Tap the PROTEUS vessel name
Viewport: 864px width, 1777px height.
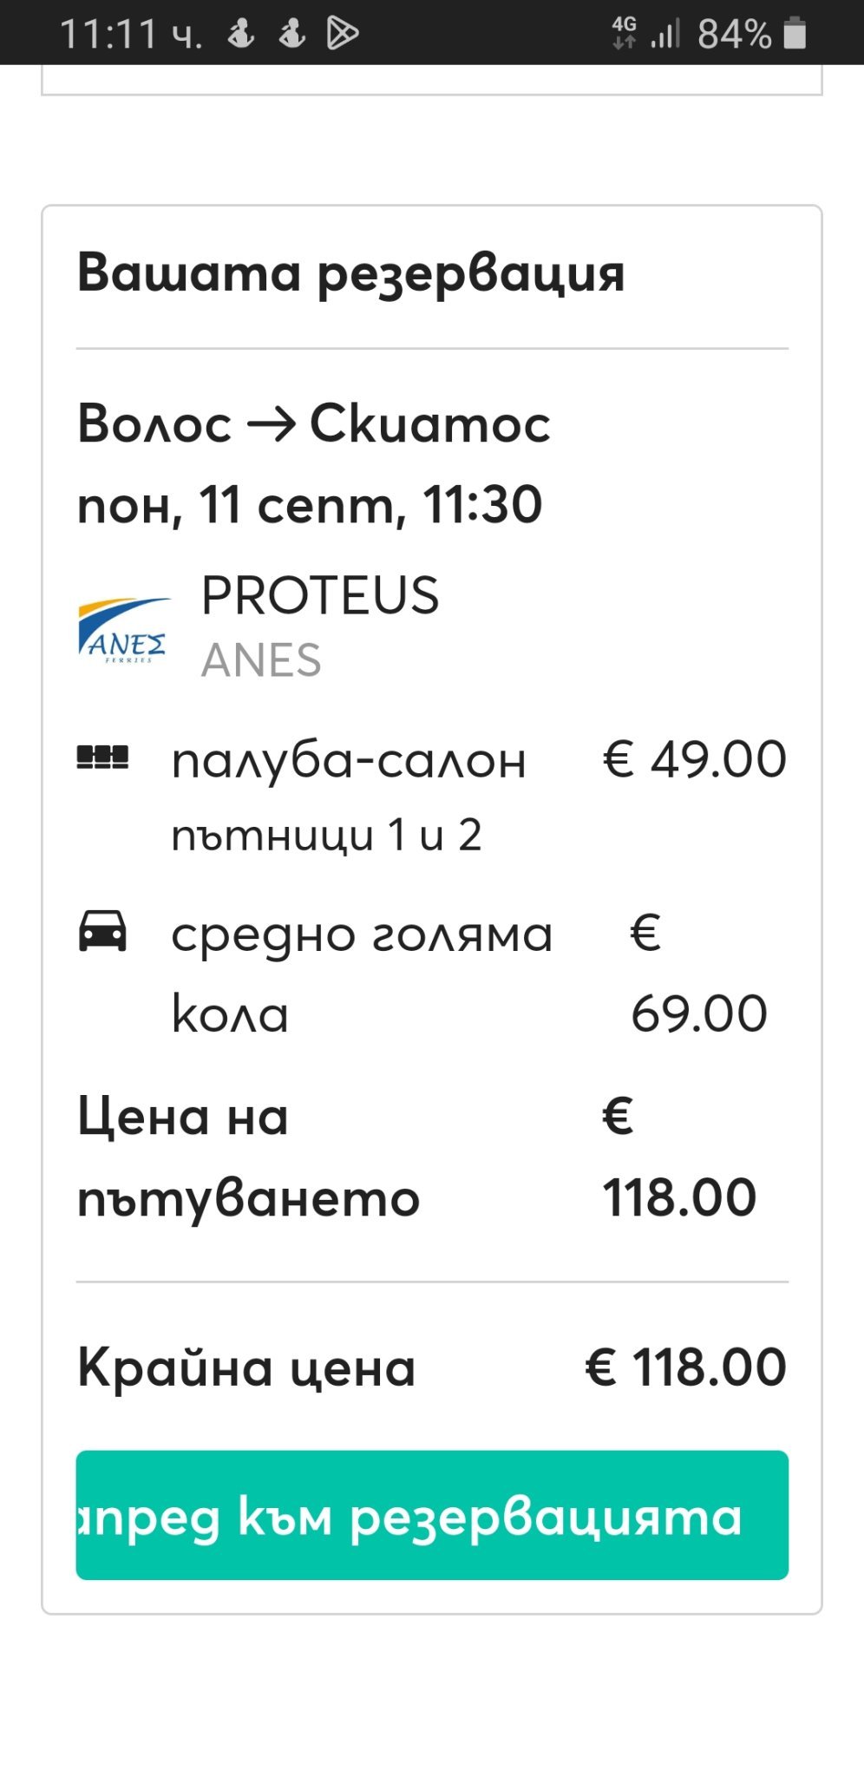[x=320, y=595]
